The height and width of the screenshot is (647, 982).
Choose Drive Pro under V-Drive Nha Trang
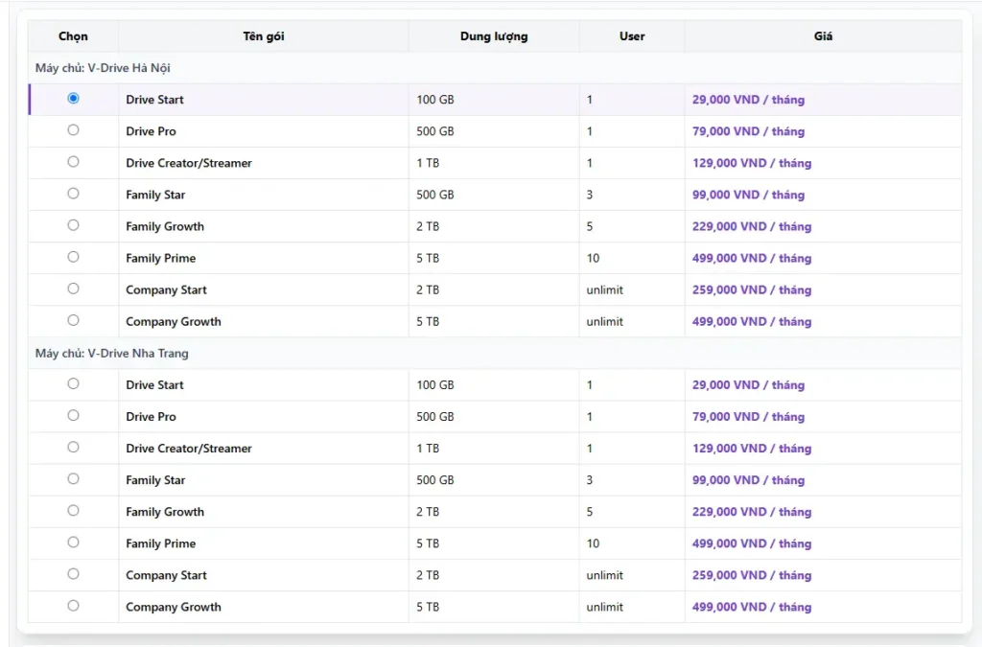pos(73,416)
